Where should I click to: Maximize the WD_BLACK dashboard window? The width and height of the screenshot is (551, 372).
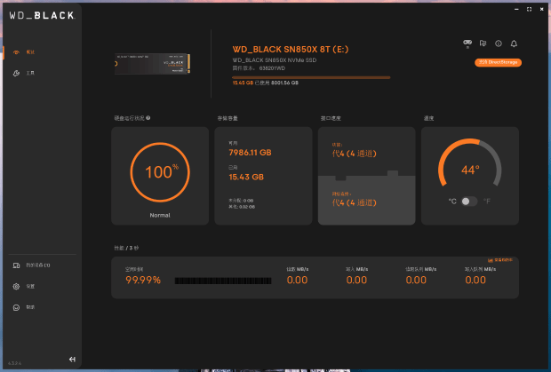click(529, 9)
